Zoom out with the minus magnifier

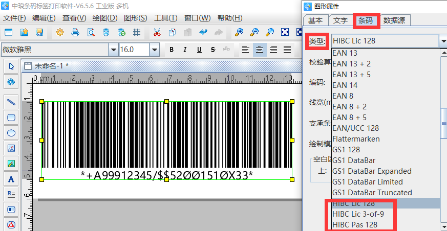point(254,32)
